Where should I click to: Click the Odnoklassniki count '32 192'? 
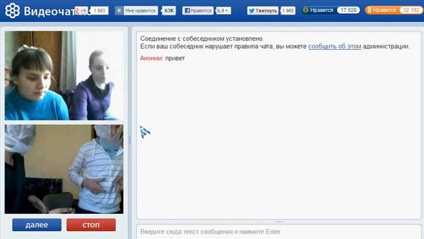(x=411, y=11)
